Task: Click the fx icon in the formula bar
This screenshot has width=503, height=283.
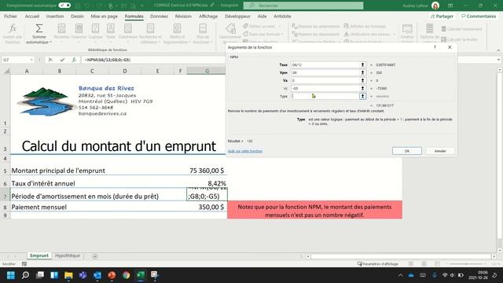Action: [74, 60]
